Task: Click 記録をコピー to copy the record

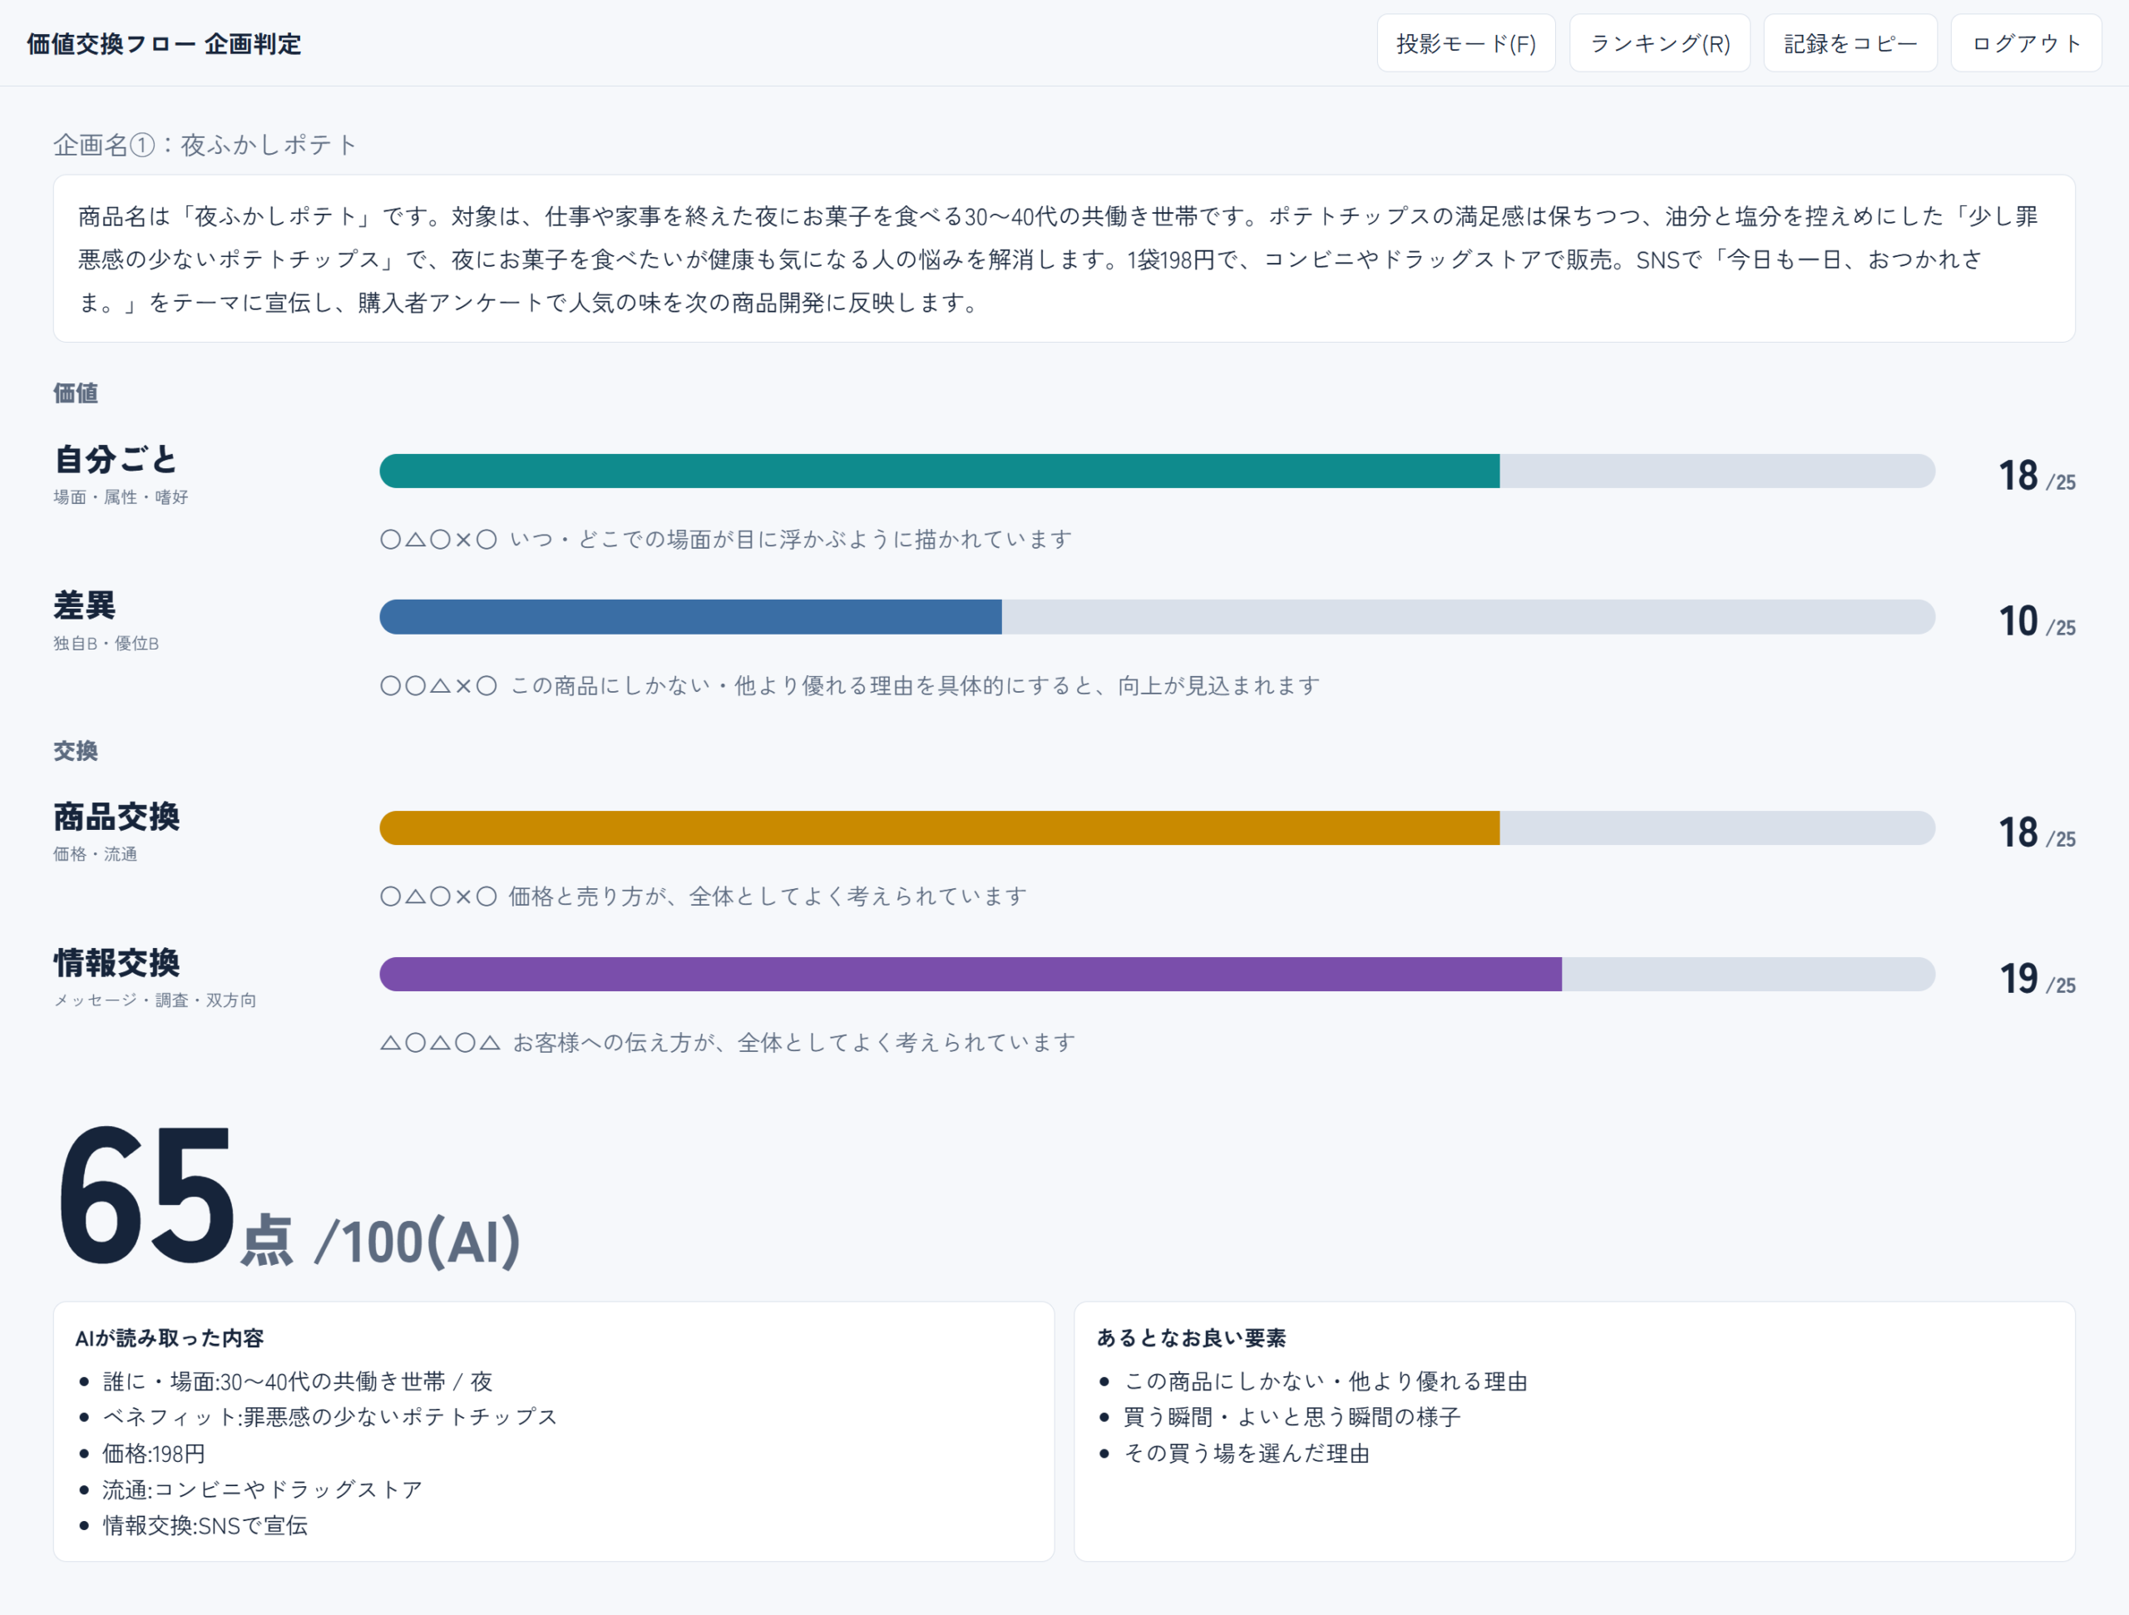Action: pyautogui.click(x=1850, y=43)
